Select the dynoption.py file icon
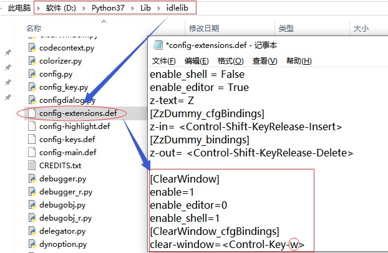Screen dimensions: 388x253 (x=32, y=244)
